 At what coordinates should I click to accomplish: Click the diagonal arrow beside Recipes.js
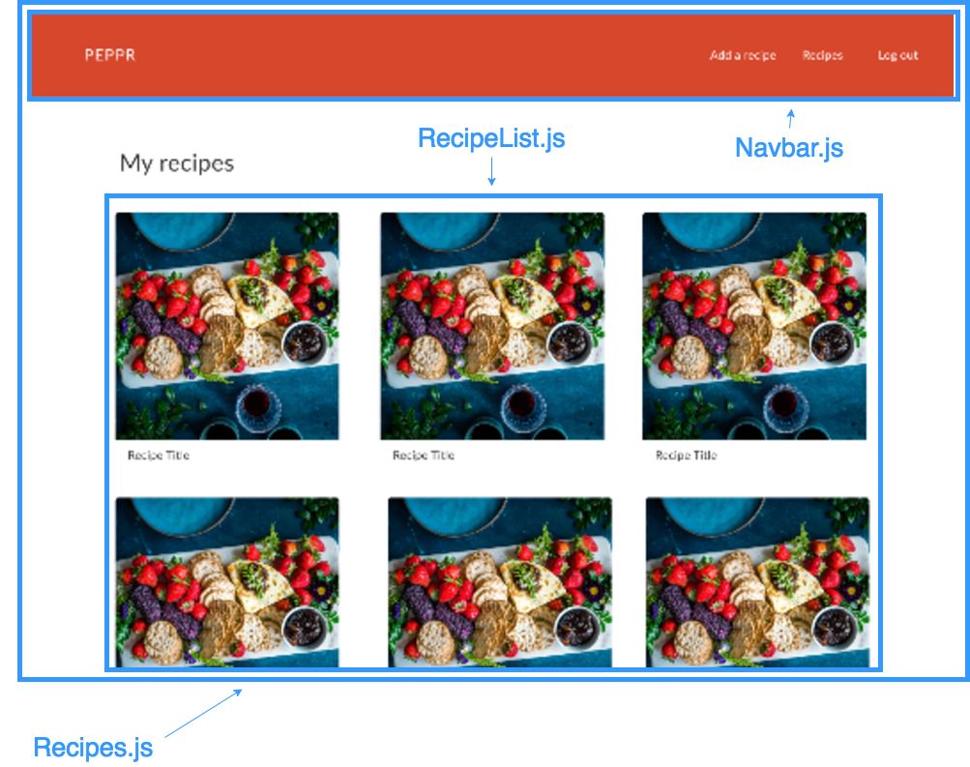(x=203, y=713)
